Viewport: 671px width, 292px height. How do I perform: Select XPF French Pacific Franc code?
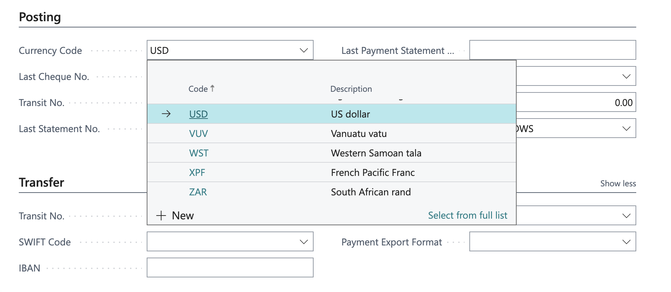[x=197, y=172]
